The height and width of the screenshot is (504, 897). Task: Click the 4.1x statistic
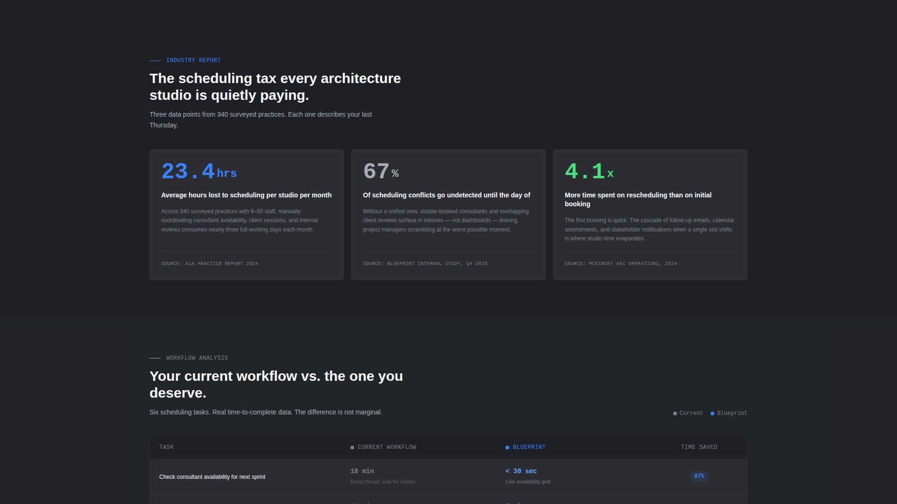pos(589,171)
